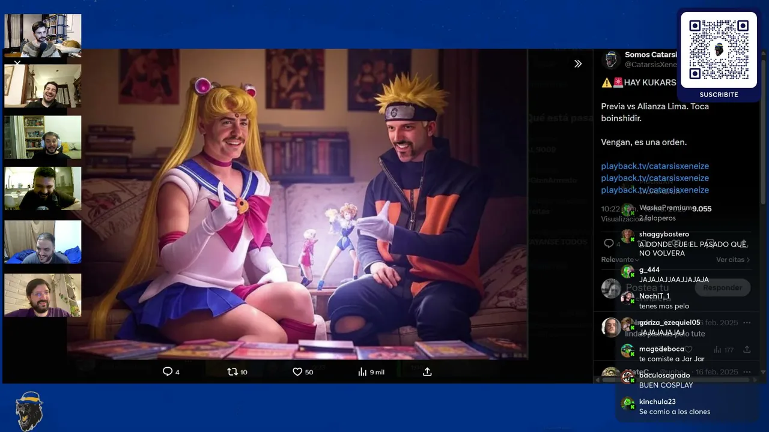Click the Somos Catarsis account name
Screen dimensions: 769x432
click(651, 55)
